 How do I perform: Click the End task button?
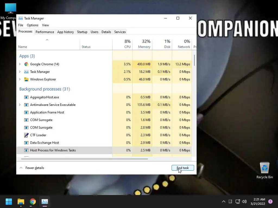click(183, 168)
